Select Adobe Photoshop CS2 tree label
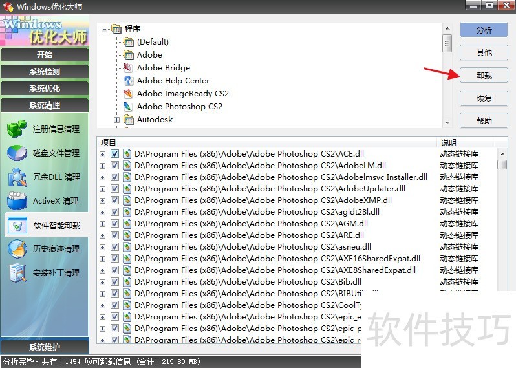The image size is (516, 368). tap(180, 106)
